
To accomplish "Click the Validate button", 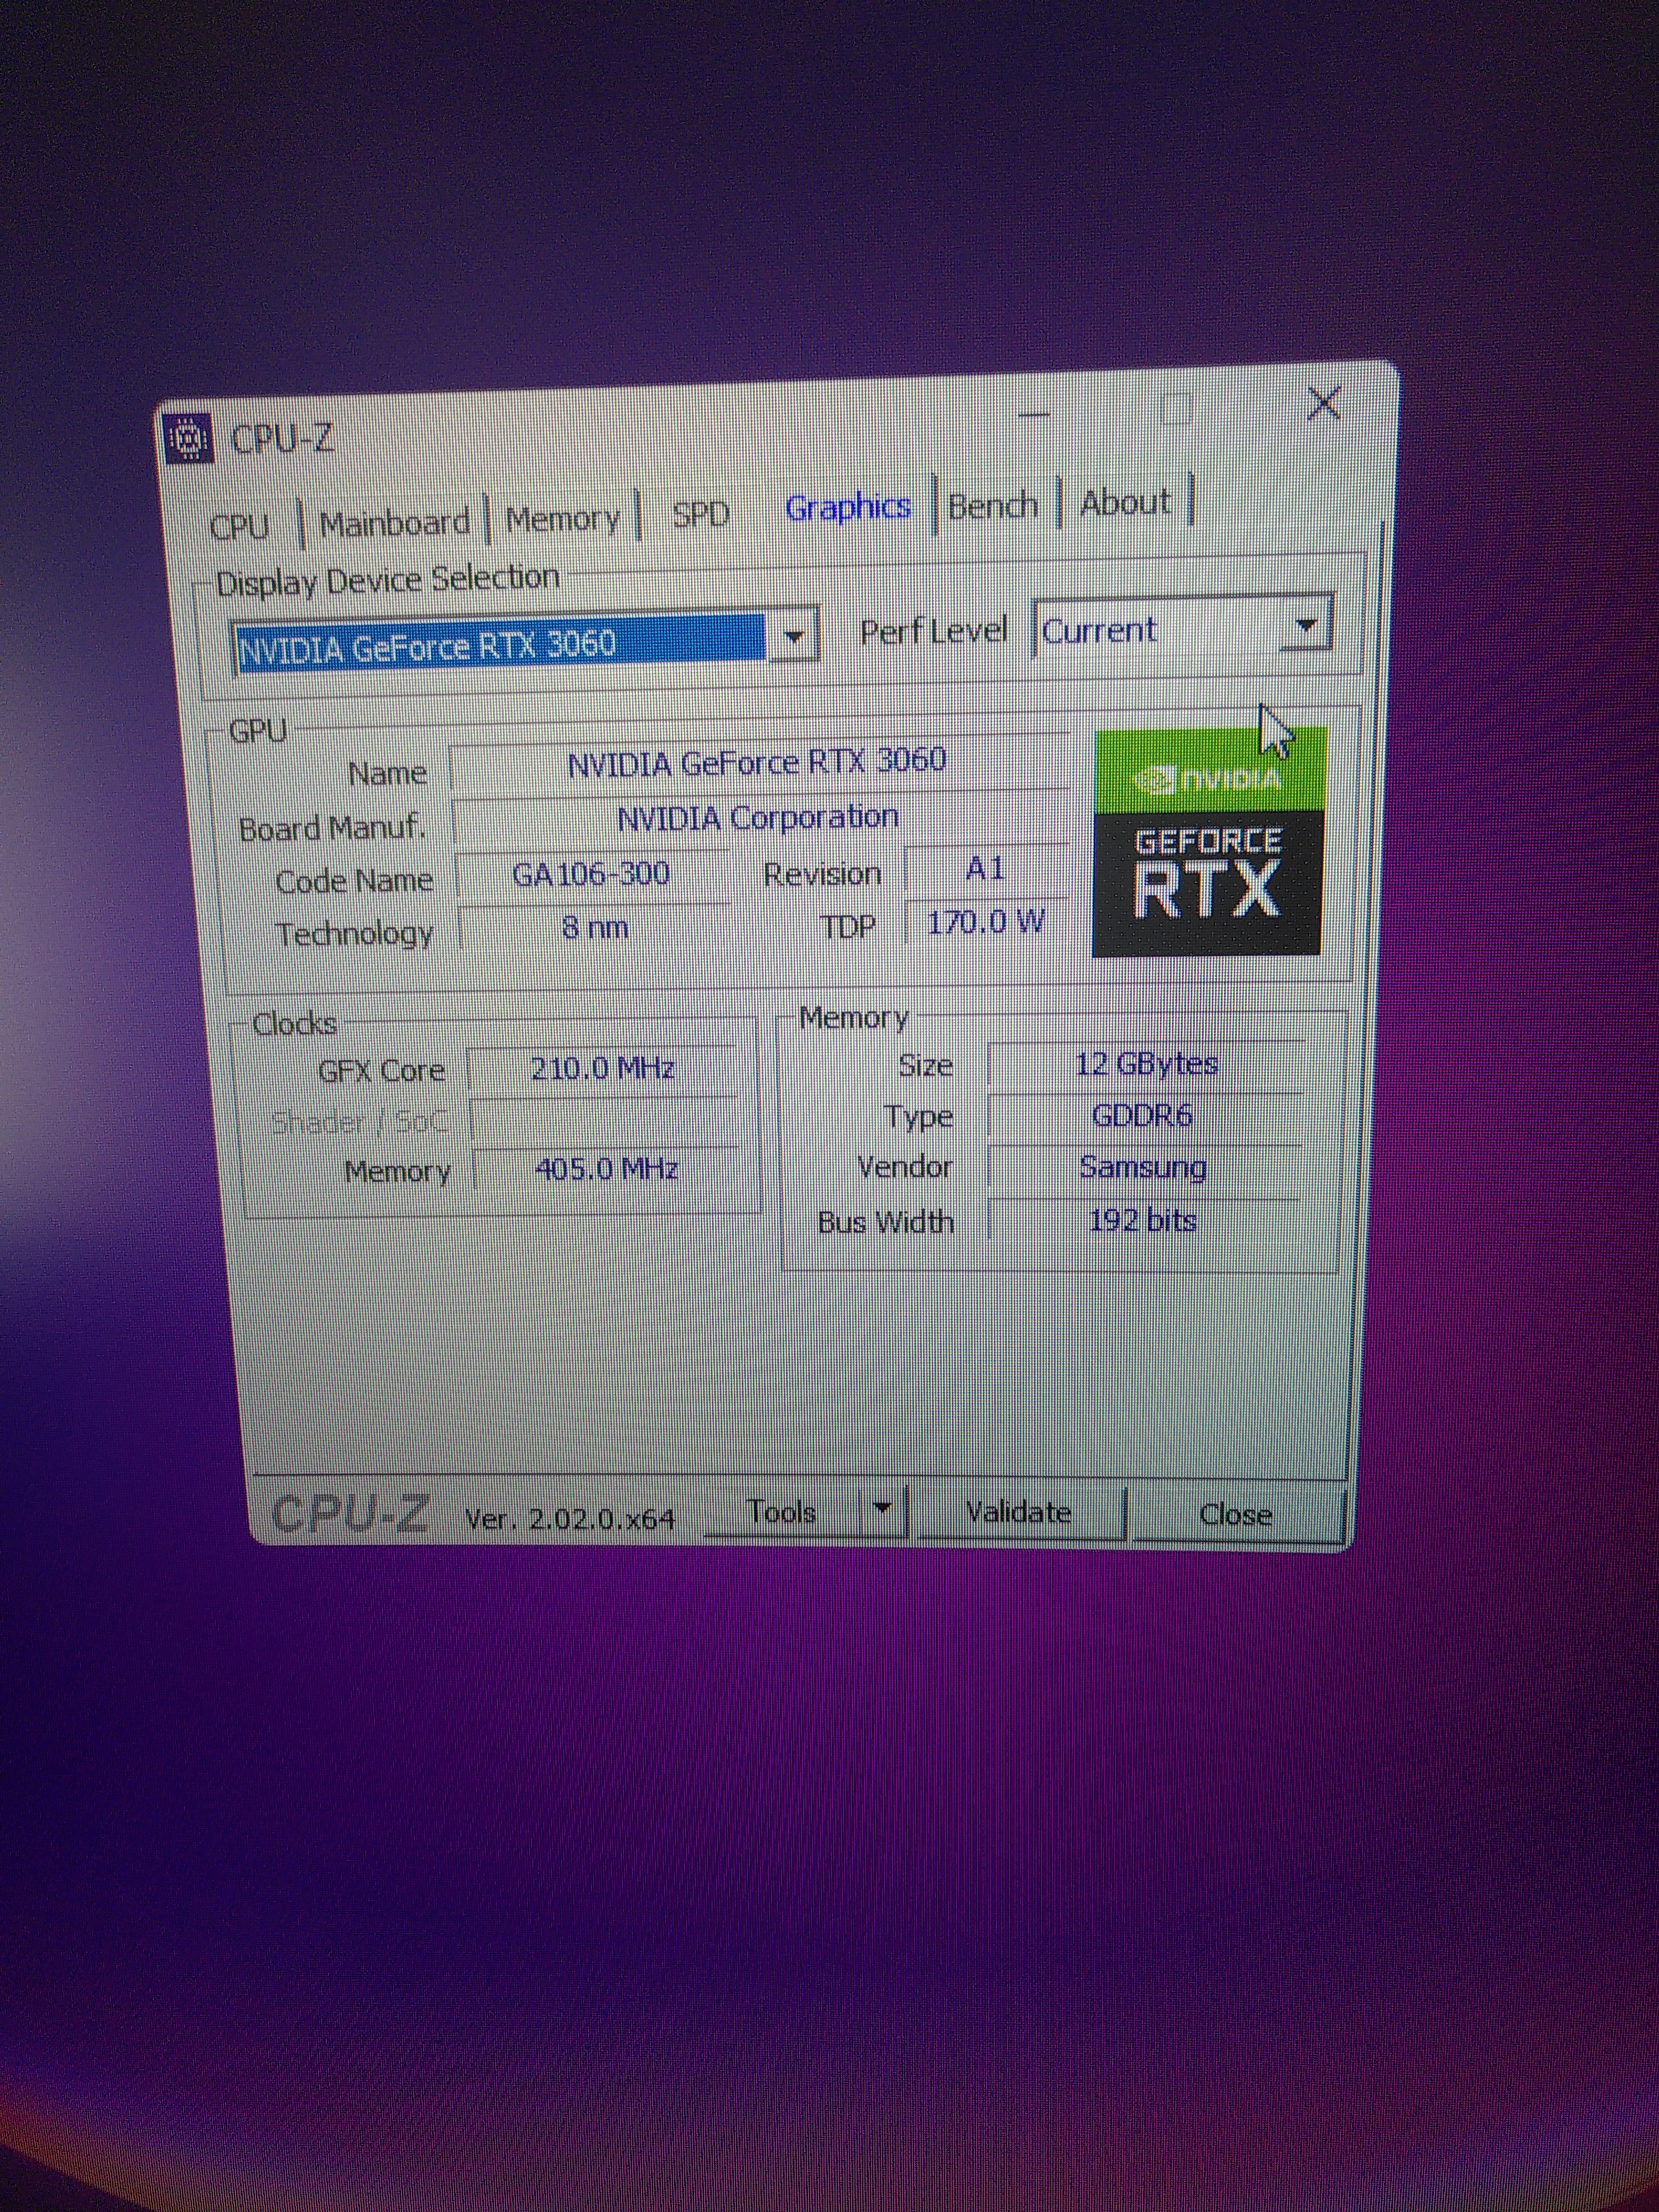I will [1018, 1512].
